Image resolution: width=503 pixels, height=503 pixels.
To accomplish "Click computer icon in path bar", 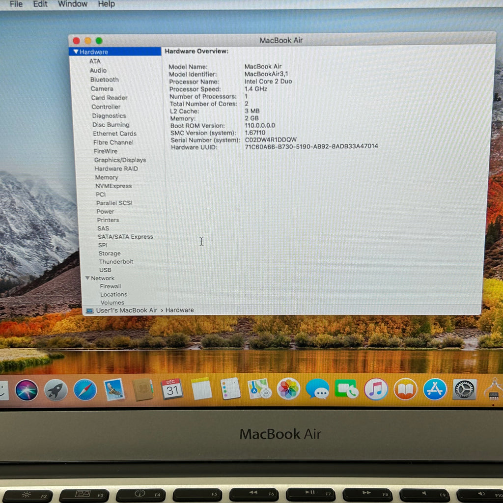I will [90, 310].
